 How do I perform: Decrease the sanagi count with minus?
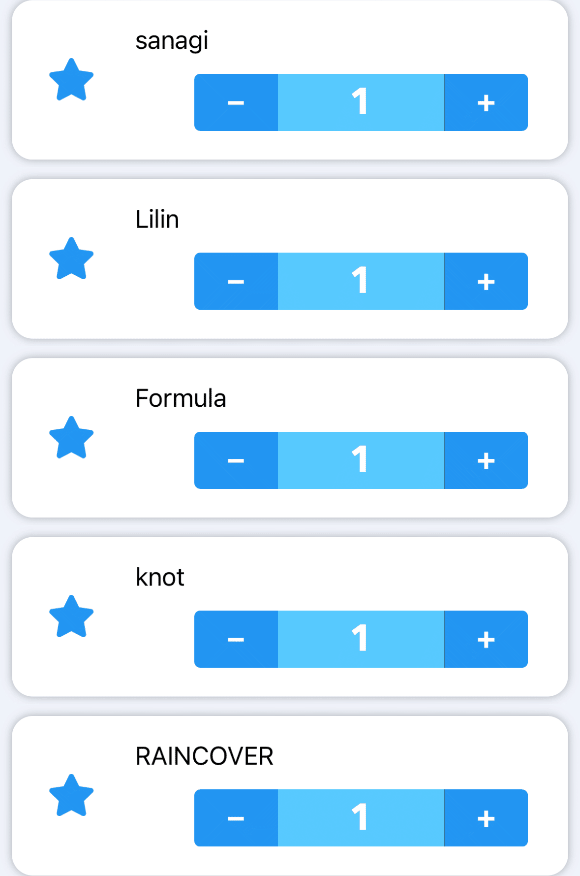236,102
